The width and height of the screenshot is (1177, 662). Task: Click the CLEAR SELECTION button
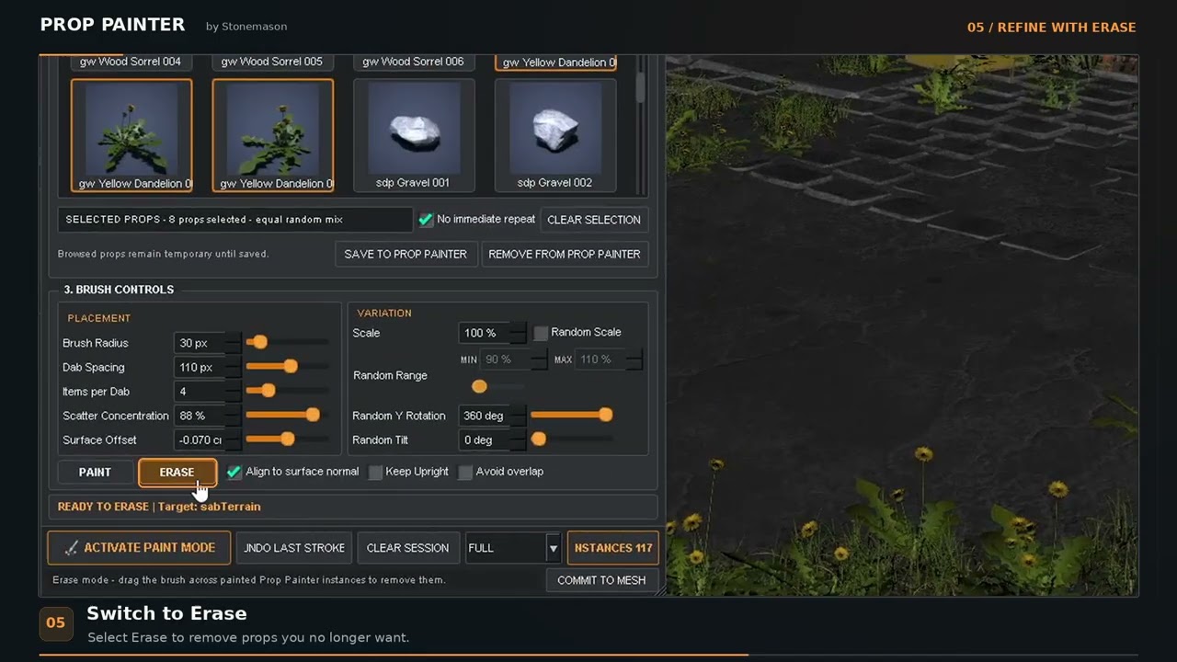(594, 220)
